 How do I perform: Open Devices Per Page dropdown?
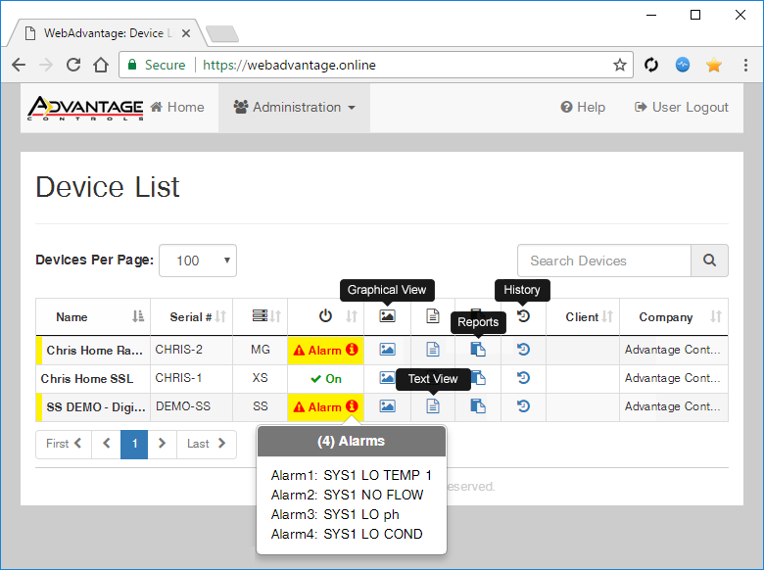(x=198, y=261)
